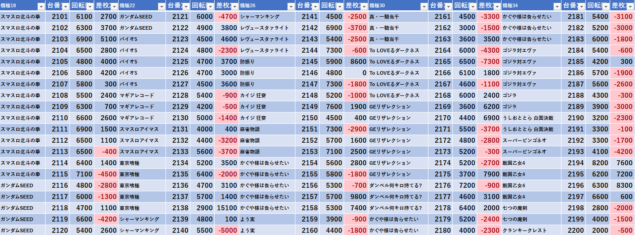Select GEリザレクション cell in row 2171
Screen dimensions: 635x235
coord(398,129)
